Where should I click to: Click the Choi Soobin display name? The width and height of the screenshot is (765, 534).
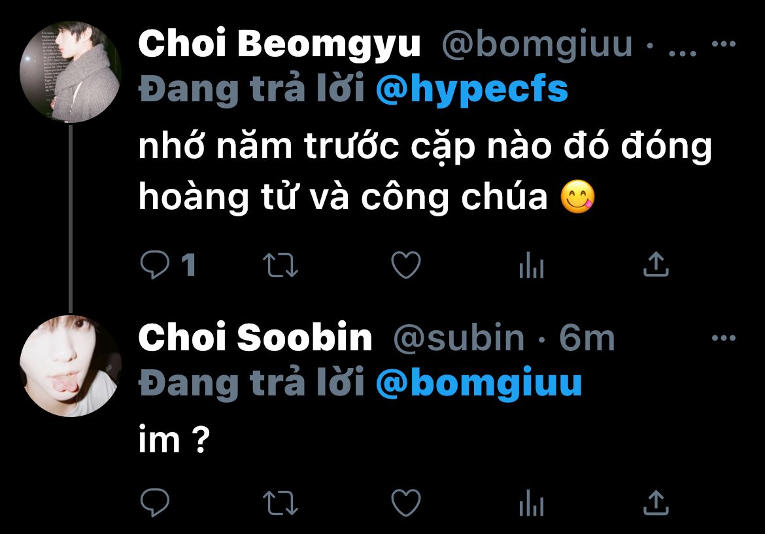(255, 337)
